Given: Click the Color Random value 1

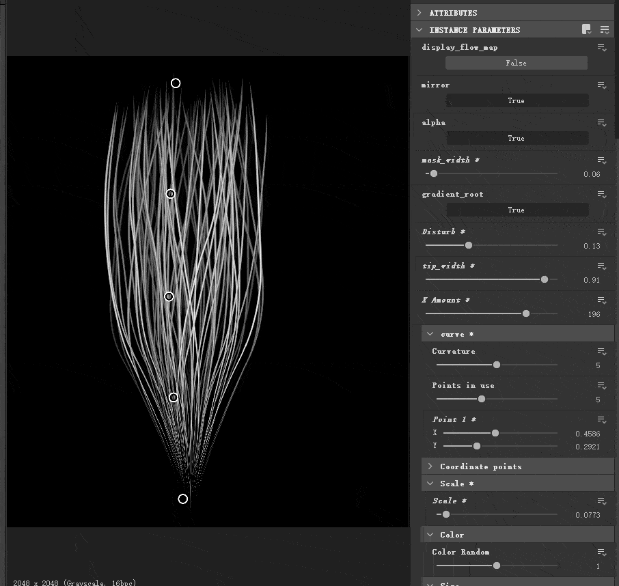Looking at the screenshot, I should [x=598, y=567].
